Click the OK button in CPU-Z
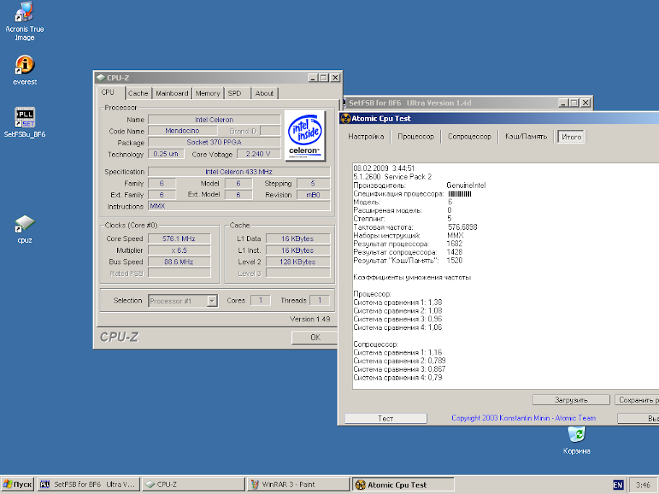 pos(314,338)
